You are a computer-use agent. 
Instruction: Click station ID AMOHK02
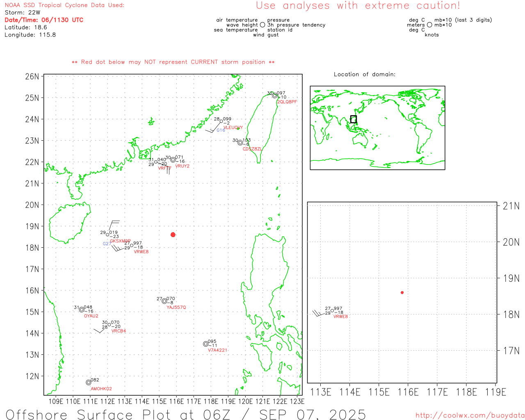[x=101, y=389]
